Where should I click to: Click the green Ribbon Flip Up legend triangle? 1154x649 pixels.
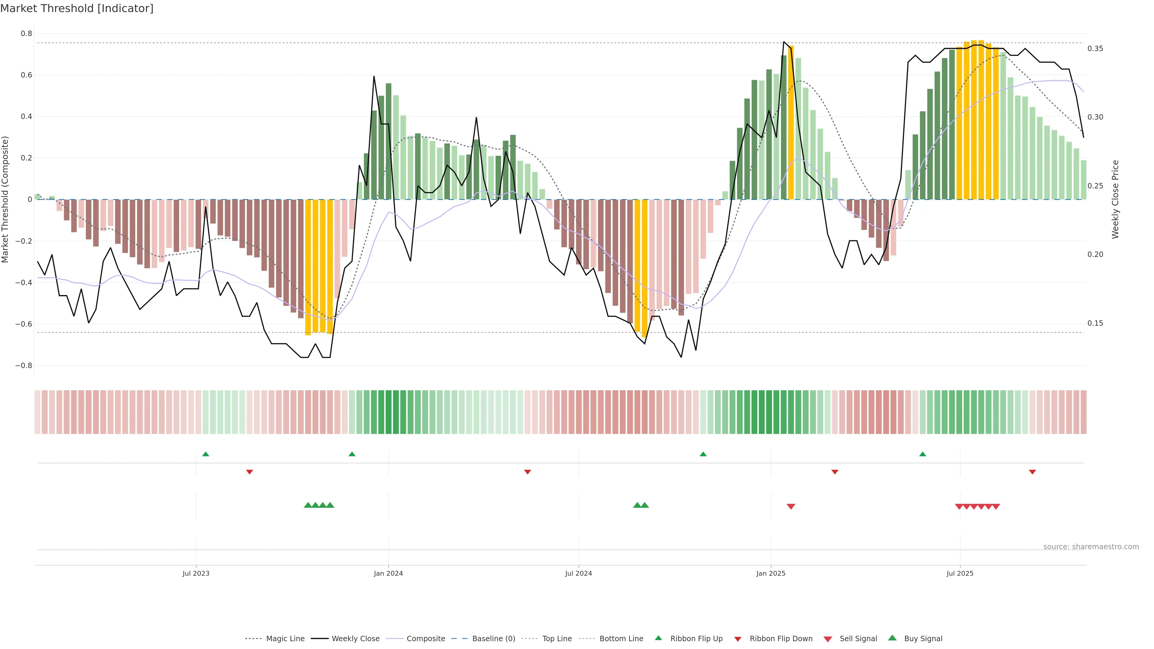tap(658, 638)
